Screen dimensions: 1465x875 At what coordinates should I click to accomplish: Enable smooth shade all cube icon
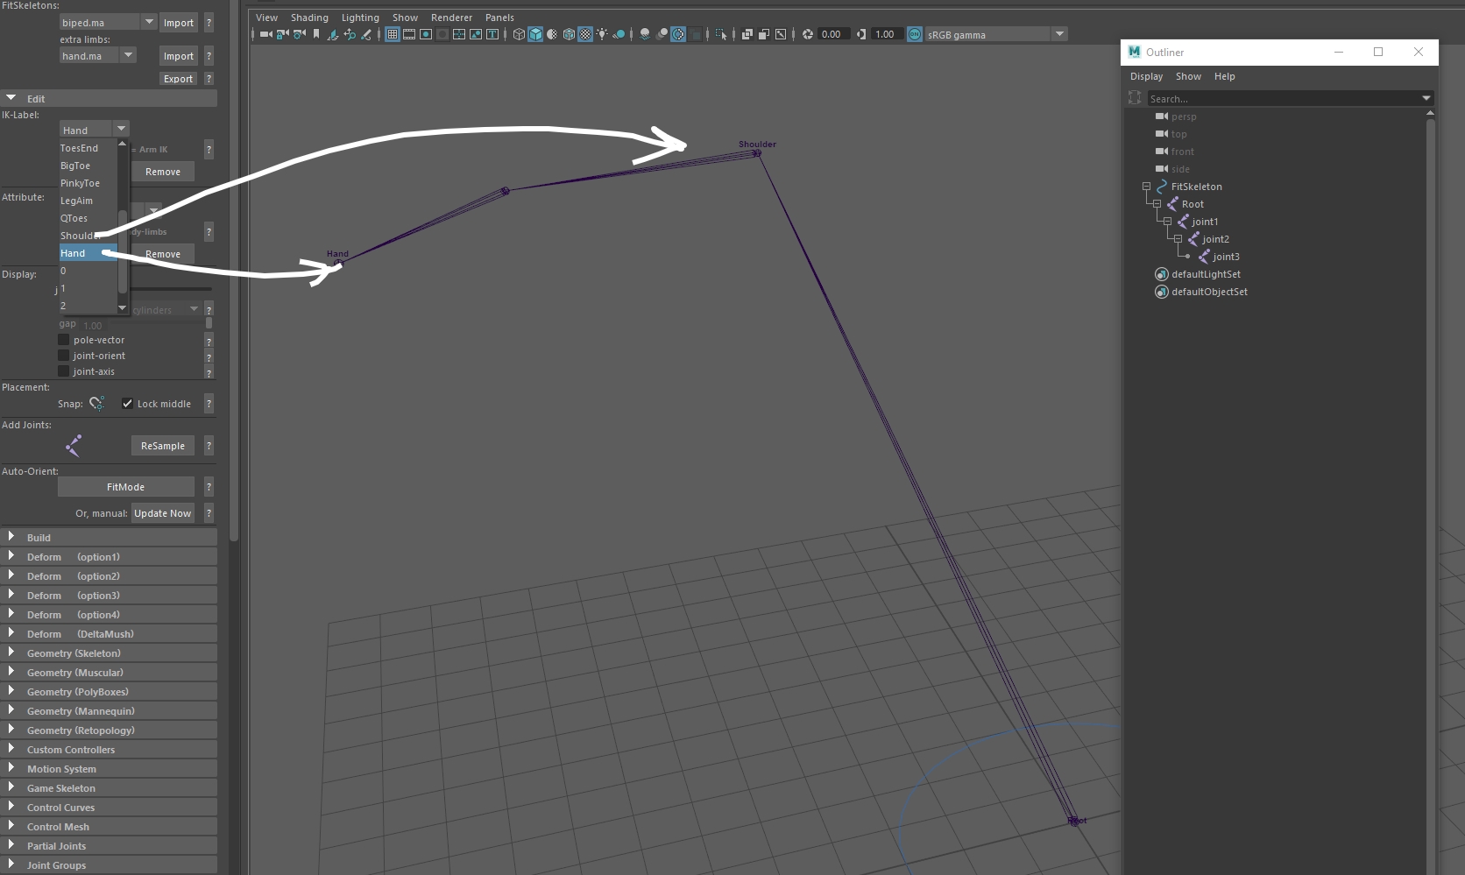tap(535, 34)
